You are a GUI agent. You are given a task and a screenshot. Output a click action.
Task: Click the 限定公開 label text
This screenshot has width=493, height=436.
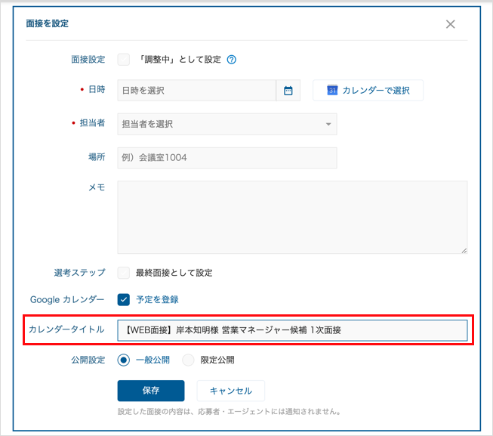click(x=217, y=360)
